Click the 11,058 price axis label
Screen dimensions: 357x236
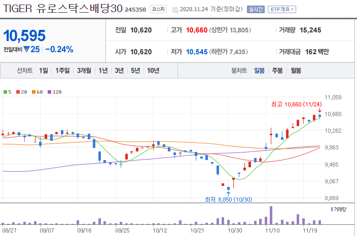[x=333, y=97]
